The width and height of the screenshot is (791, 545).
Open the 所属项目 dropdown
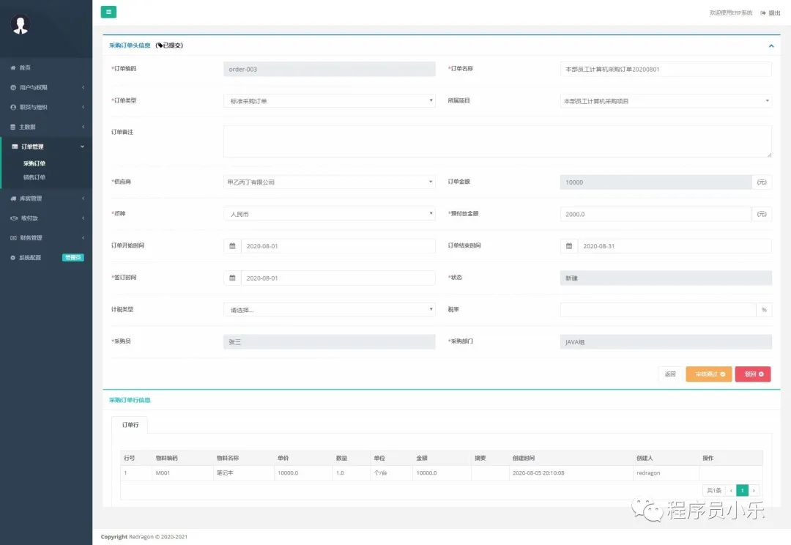(x=666, y=101)
